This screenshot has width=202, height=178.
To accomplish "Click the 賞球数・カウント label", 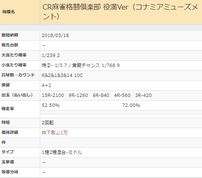I will [x=18, y=75].
